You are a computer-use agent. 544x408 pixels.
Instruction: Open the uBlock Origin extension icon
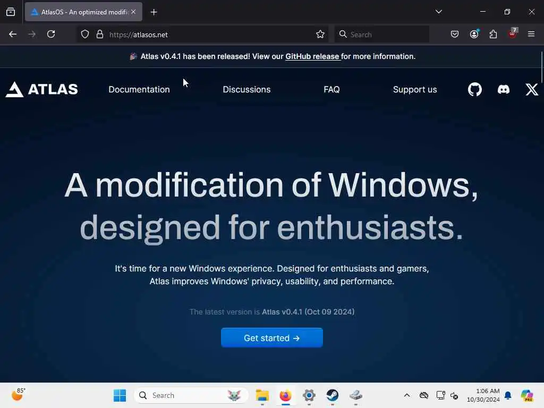click(513, 33)
